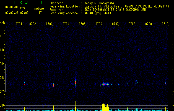Select the file name 02280700.png
The height and width of the screenshot is (111, 174).
(x=15, y=7)
